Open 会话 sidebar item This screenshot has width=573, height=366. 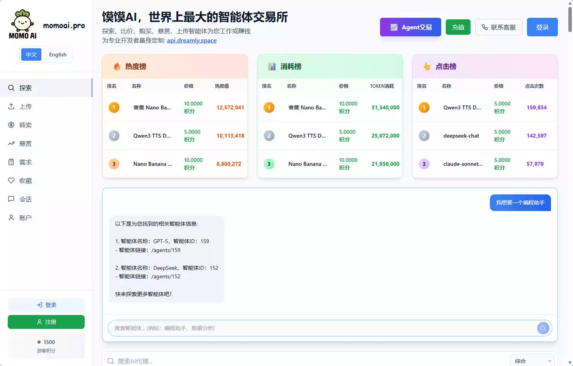point(46,199)
